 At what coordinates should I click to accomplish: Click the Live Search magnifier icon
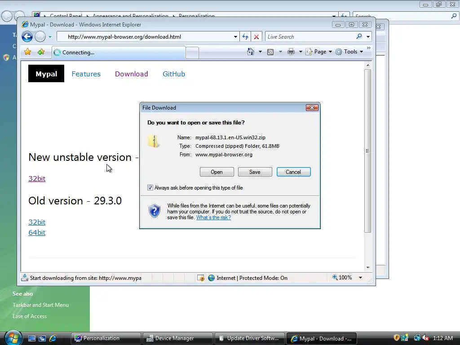pos(359,36)
